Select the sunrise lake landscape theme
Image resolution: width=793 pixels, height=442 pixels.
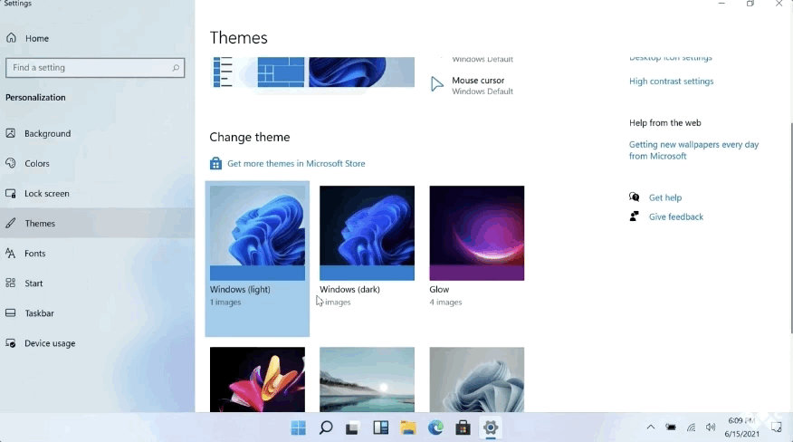point(368,380)
